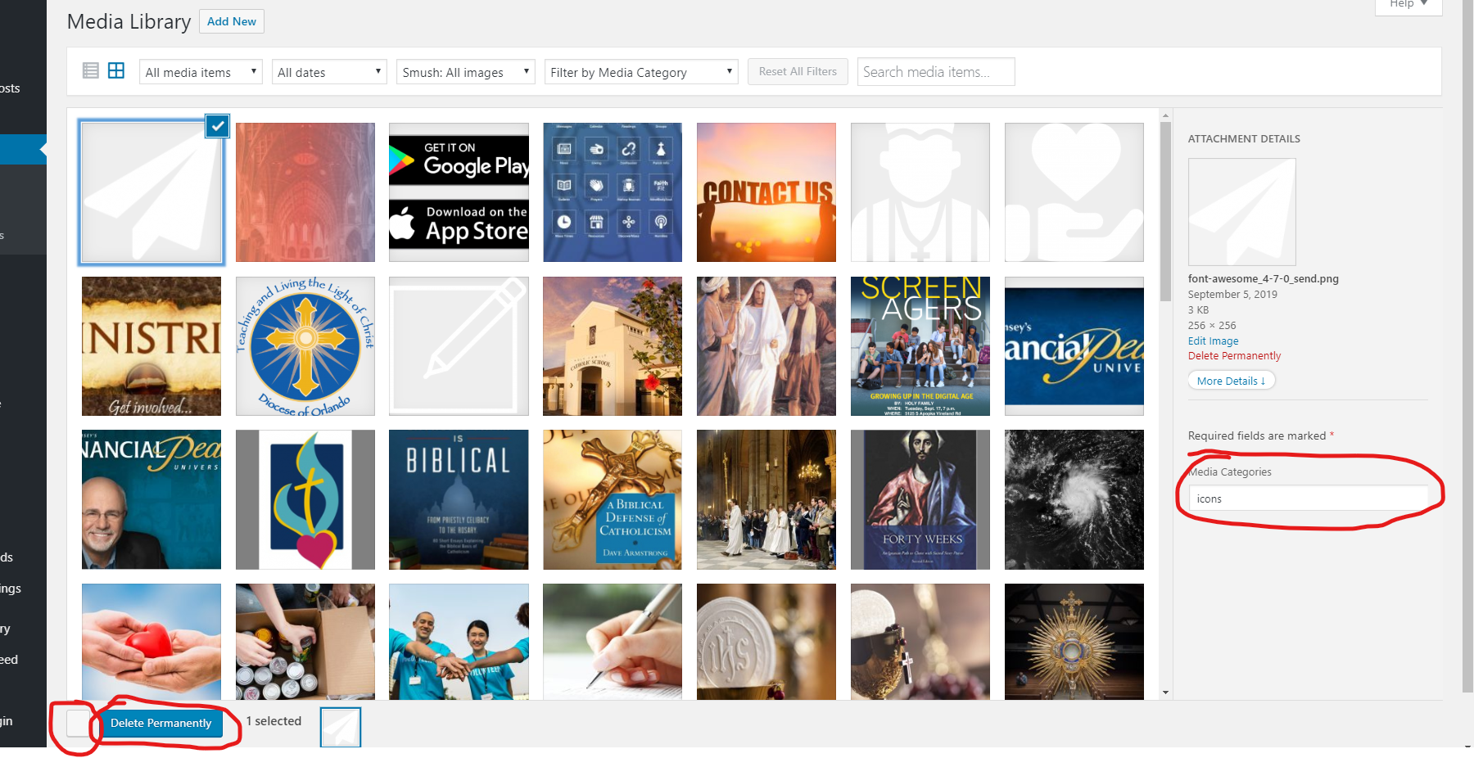Uncheck the selected paper plane image checkmark

(x=217, y=126)
